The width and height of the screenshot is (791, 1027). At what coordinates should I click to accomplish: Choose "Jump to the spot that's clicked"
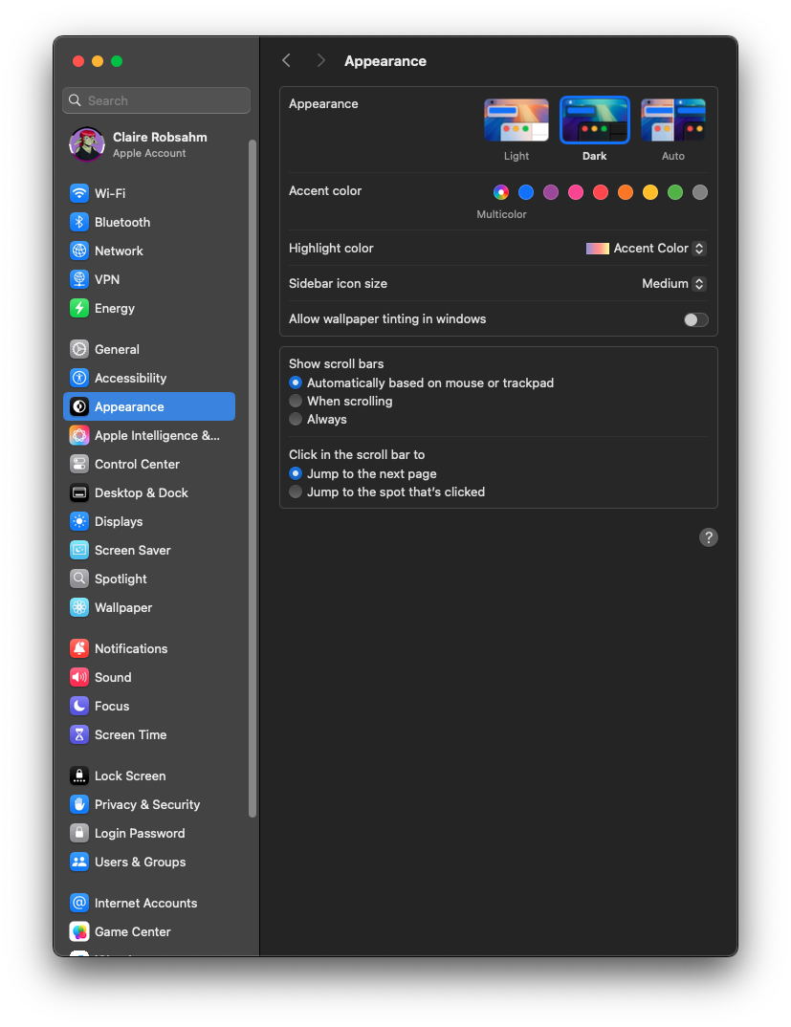pos(296,492)
